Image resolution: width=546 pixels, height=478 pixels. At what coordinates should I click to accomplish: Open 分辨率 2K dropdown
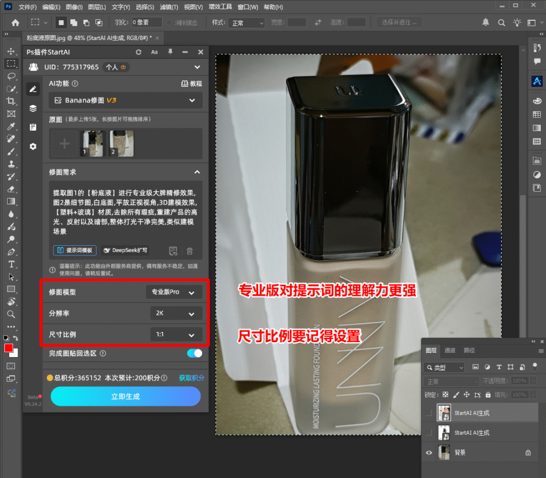(x=176, y=313)
